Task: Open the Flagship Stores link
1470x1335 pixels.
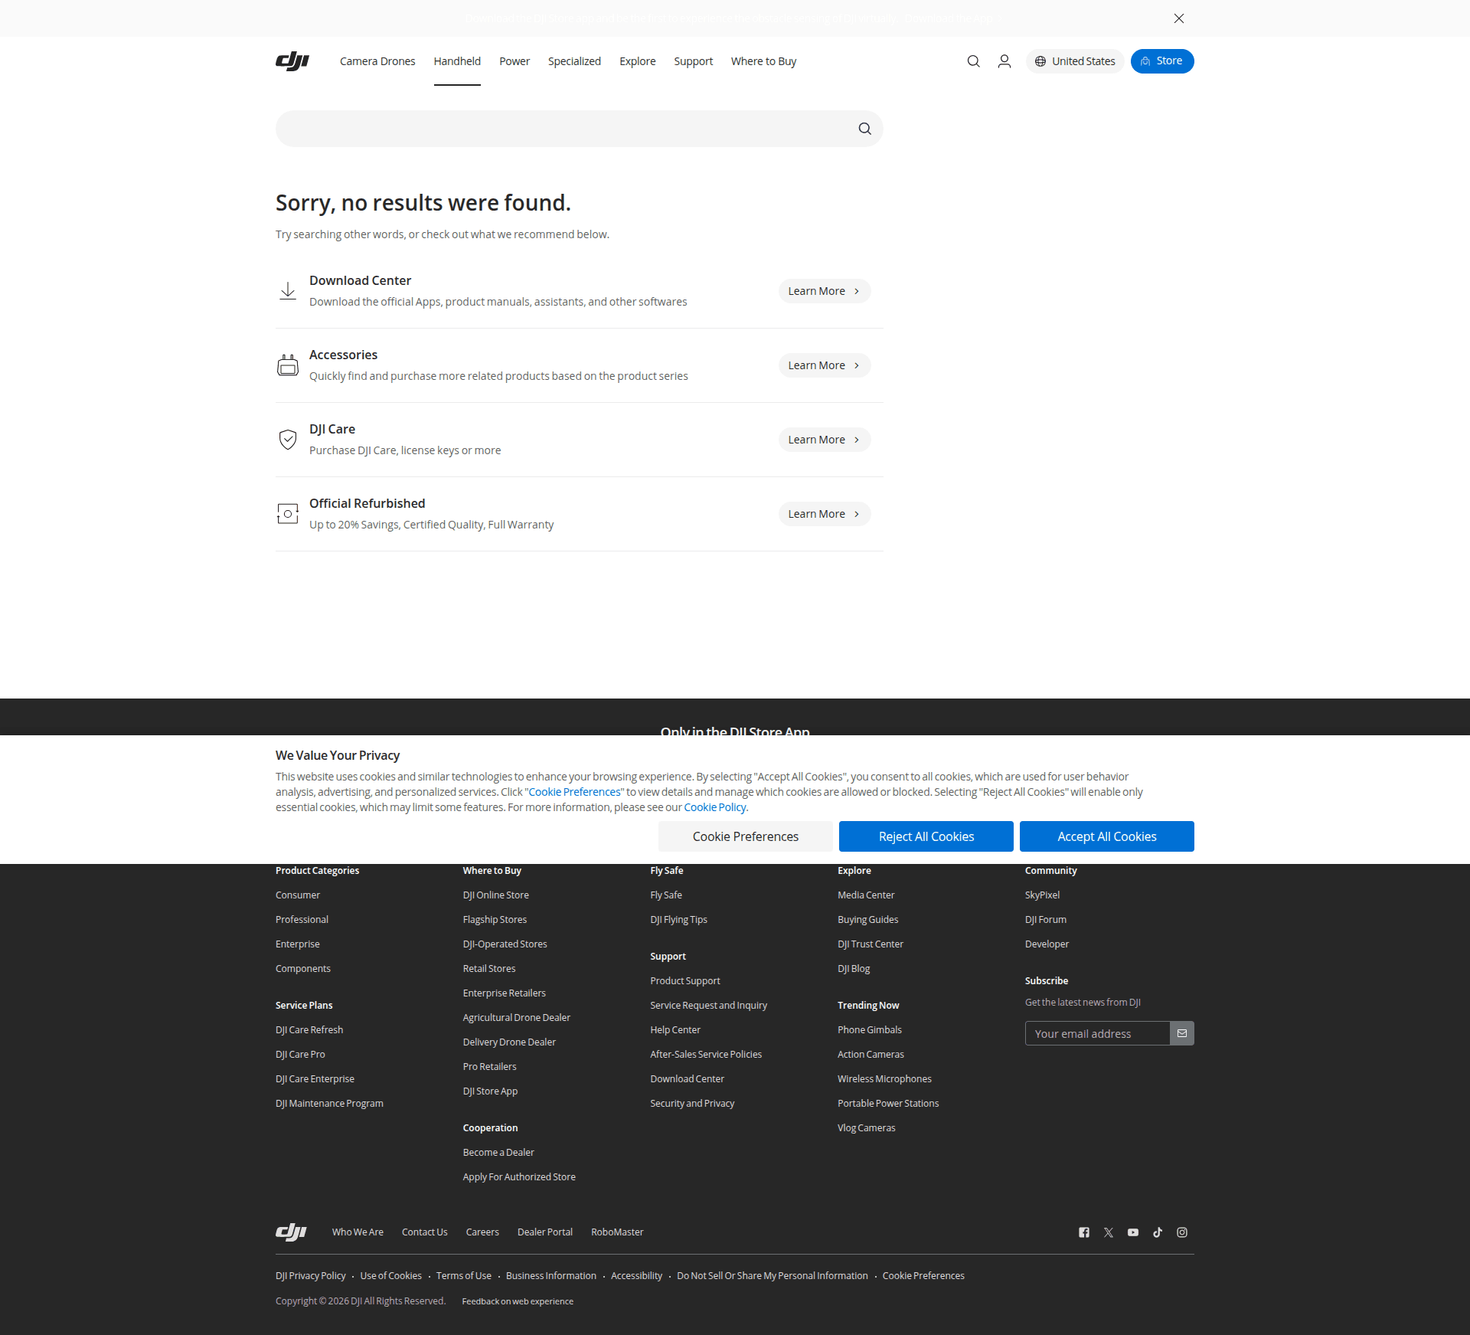Action: click(495, 919)
